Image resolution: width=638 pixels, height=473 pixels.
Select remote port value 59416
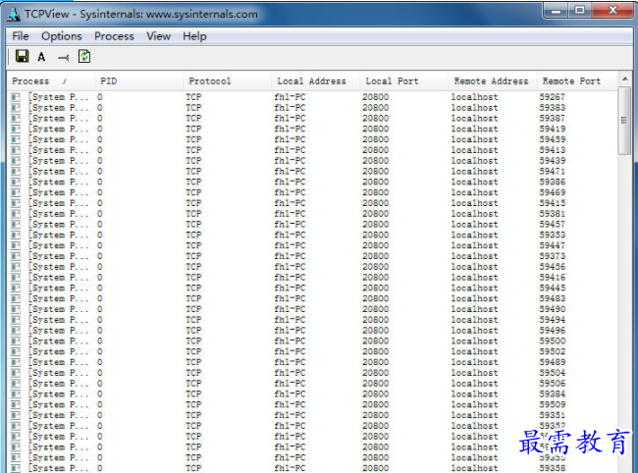coord(553,278)
